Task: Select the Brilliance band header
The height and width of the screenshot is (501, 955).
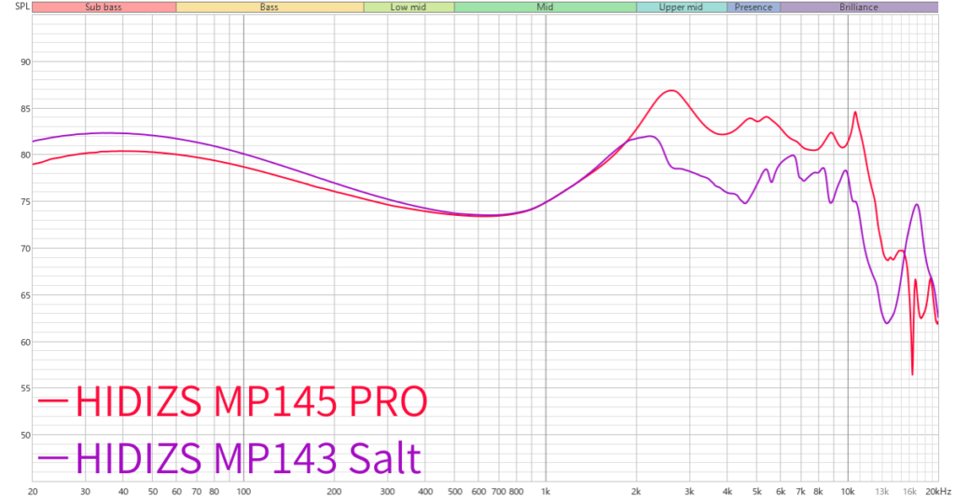Action: click(858, 7)
